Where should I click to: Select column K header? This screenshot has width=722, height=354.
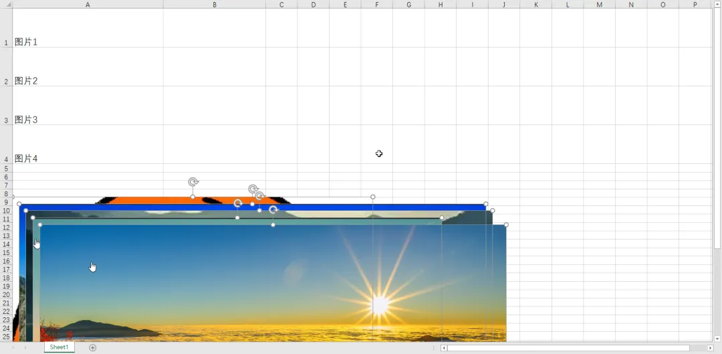(x=535, y=4)
